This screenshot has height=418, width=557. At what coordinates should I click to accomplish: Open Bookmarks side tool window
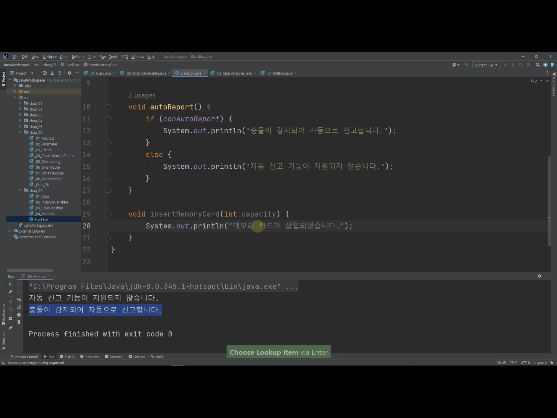tap(3, 315)
